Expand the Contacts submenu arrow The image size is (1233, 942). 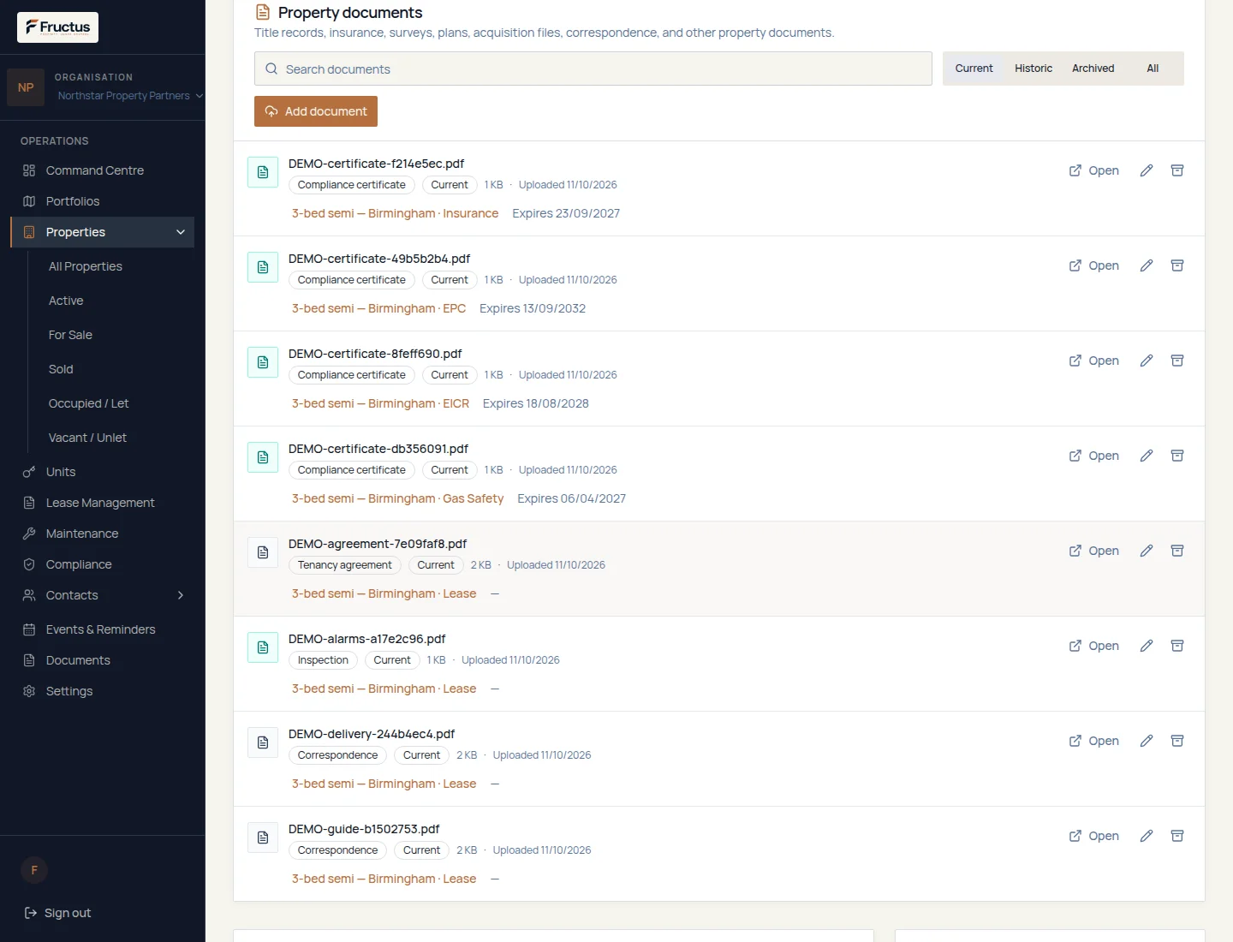(181, 595)
